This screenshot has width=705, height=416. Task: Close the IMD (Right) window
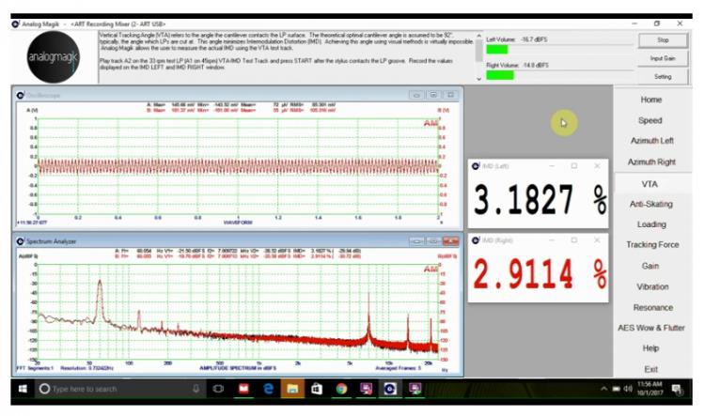coord(597,240)
